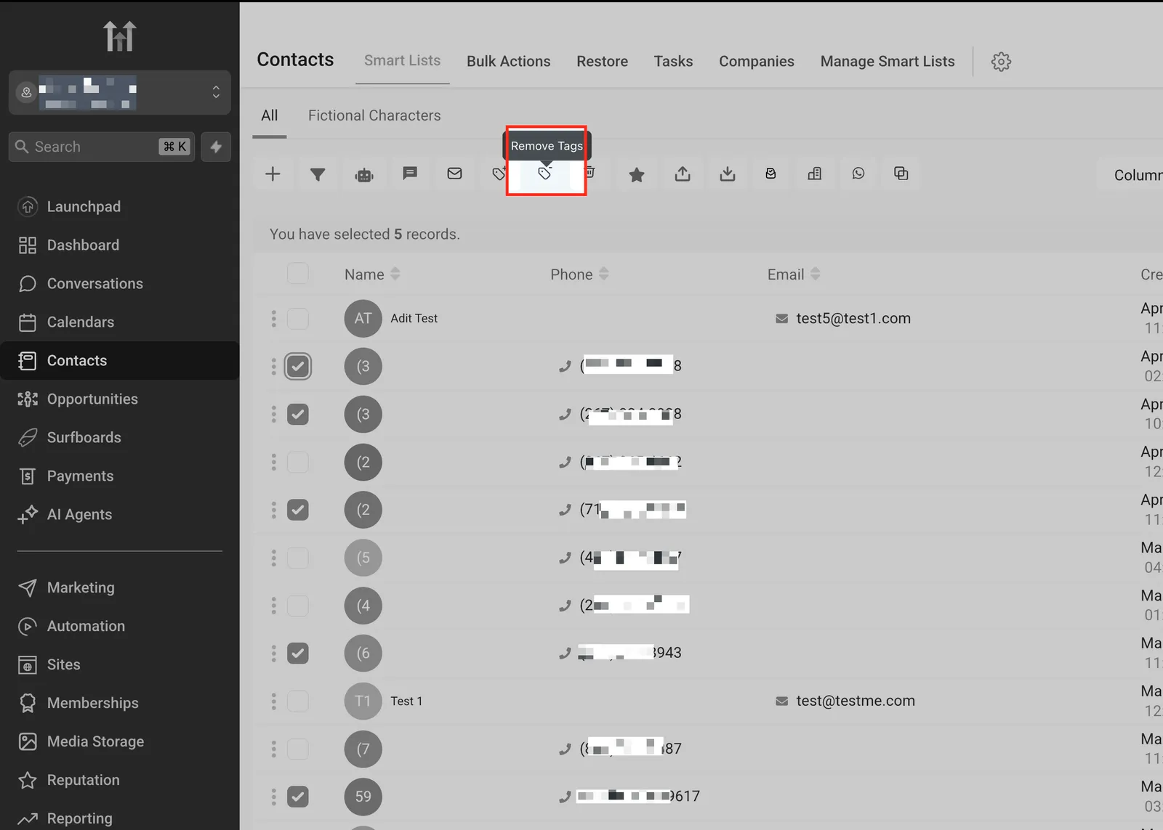The image size is (1163, 830).
Task: Click the Remove Tags icon
Action: tap(545, 174)
